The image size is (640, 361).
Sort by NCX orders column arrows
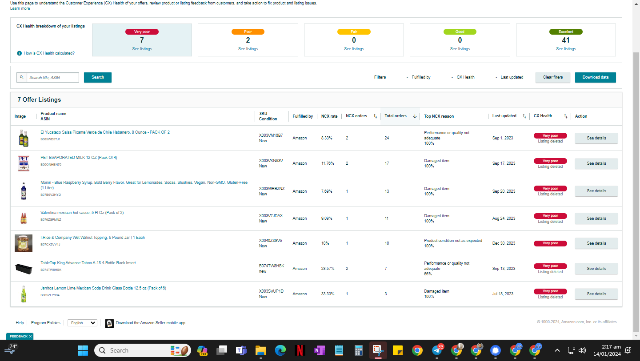[x=375, y=116]
